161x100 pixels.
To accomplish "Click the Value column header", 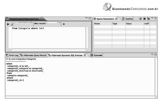I will tap(135, 24).
